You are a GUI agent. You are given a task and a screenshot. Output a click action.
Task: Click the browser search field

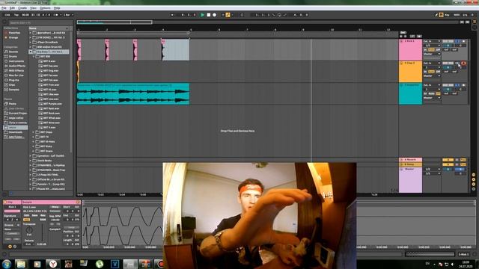[x=40, y=22]
